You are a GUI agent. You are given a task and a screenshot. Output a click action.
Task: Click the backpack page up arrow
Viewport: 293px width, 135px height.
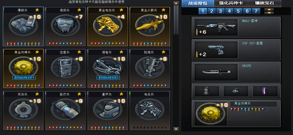269,9
